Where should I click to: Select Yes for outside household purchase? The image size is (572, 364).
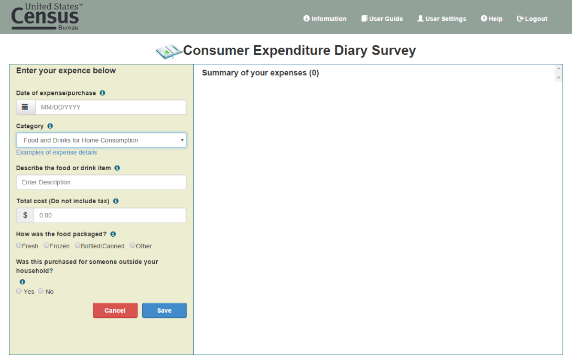pyautogui.click(x=18, y=291)
